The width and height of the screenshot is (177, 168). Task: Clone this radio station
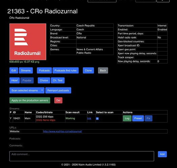click(88, 70)
